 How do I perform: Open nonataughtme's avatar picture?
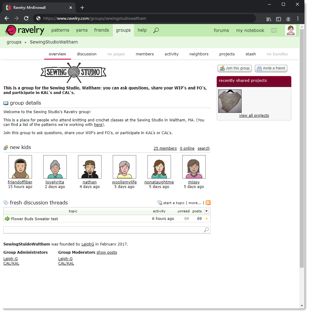coord(159,167)
